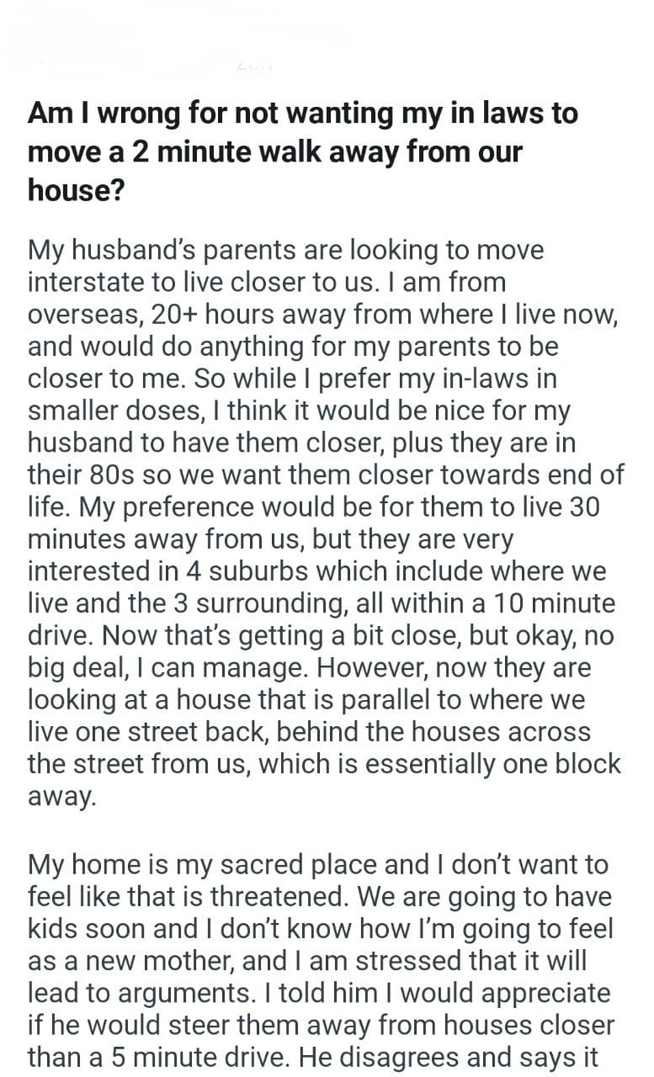Click the word "away." ending the first paragraph
This screenshot has width=654, height=1077.
pos(62,795)
